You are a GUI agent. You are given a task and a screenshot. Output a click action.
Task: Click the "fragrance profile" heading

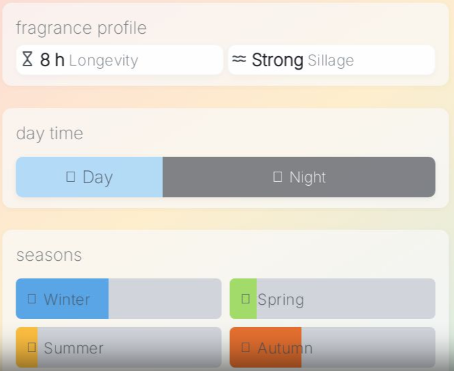click(81, 28)
